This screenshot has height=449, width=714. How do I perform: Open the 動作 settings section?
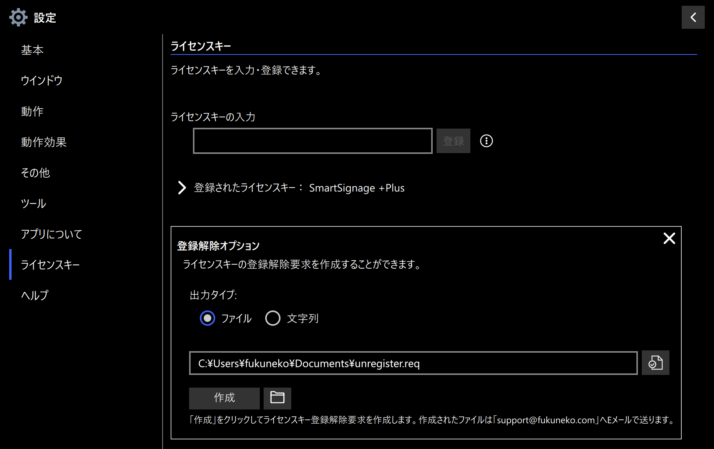[x=32, y=111]
